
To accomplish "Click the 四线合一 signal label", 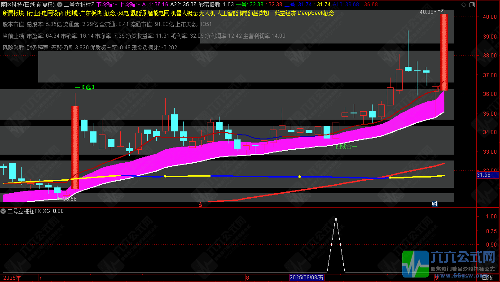I will [x=346, y=146].
